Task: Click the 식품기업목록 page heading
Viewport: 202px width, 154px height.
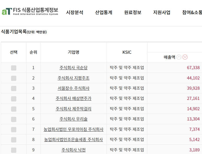Action: tap(14, 31)
